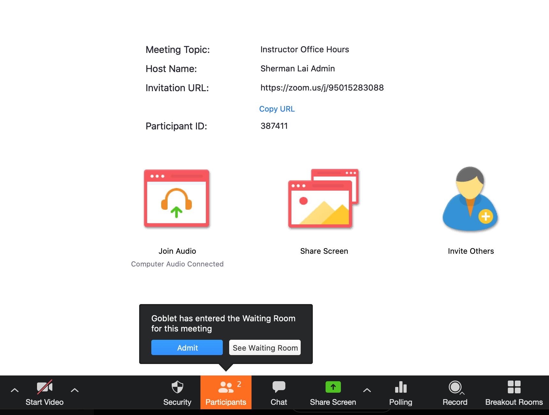The height and width of the screenshot is (415, 549).
Task: Click the See Waiting Room button
Action: (x=265, y=347)
